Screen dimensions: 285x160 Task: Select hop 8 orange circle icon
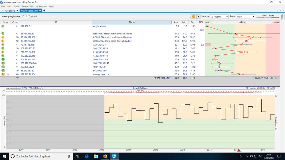(x=3, y=52)
